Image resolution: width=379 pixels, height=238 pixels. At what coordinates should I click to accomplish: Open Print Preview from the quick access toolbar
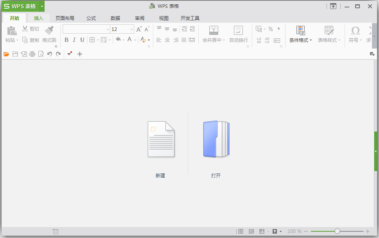tap(41, 54)
